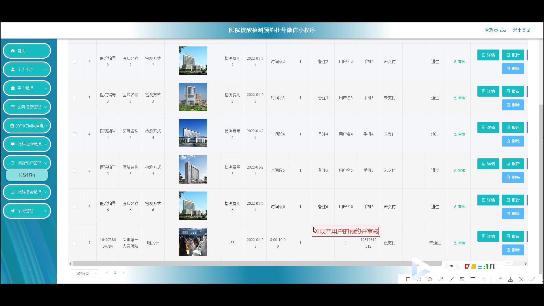Open the 10条/页 page size dropdown
Screen dimensions: 544x306
click(85, 273)
